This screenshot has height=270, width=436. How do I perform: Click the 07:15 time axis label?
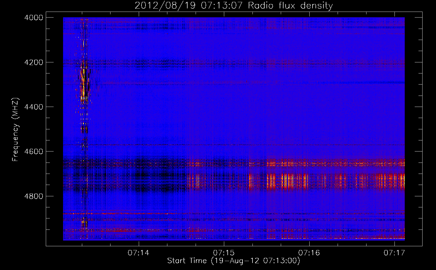pos(224,253)
